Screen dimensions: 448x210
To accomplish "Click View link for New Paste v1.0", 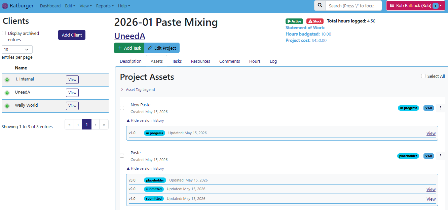I will [x=431, y=133].
